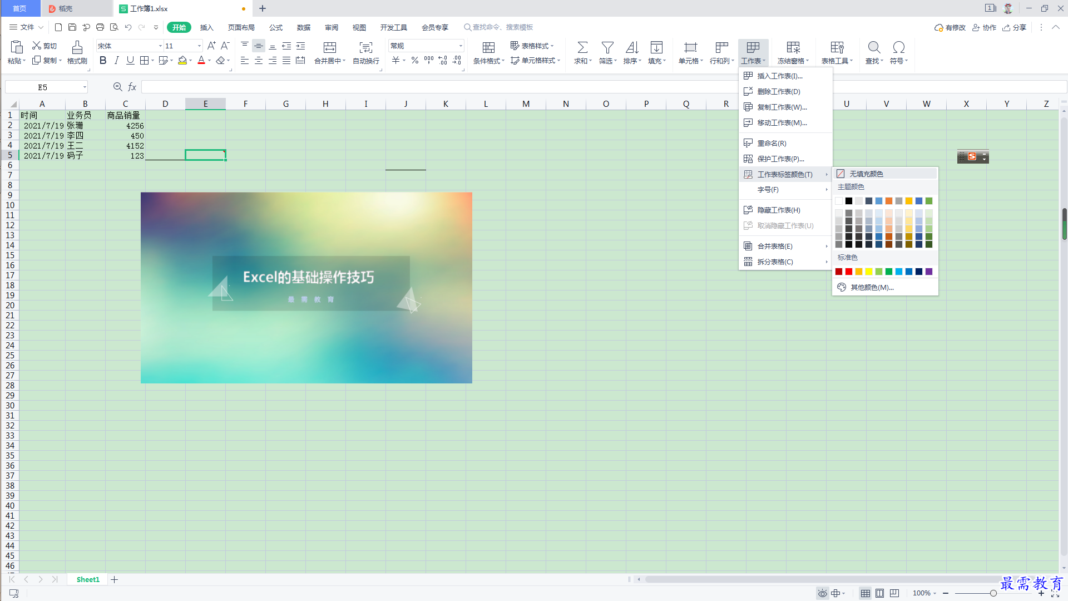The image size is (1068, 601).
Task: Open the font name dropdown (宋体)
Action: (x=161, y=46)
